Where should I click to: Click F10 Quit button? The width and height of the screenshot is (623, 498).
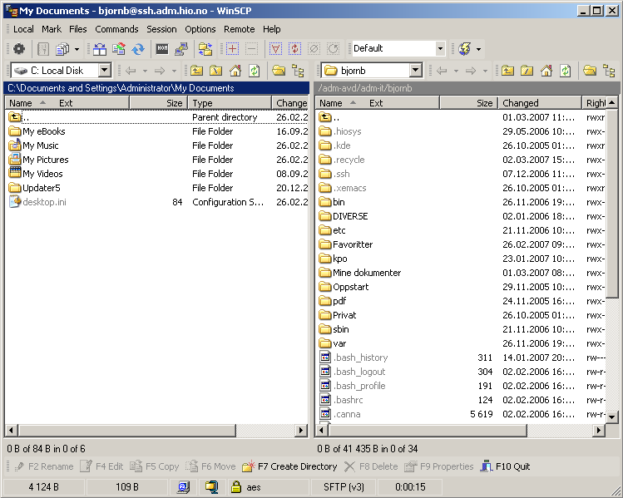pyautogui.click(x=505, y=466)
